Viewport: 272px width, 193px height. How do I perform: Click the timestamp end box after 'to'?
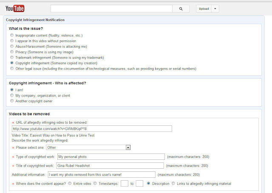pyautogui.click(x=139, y=184)
